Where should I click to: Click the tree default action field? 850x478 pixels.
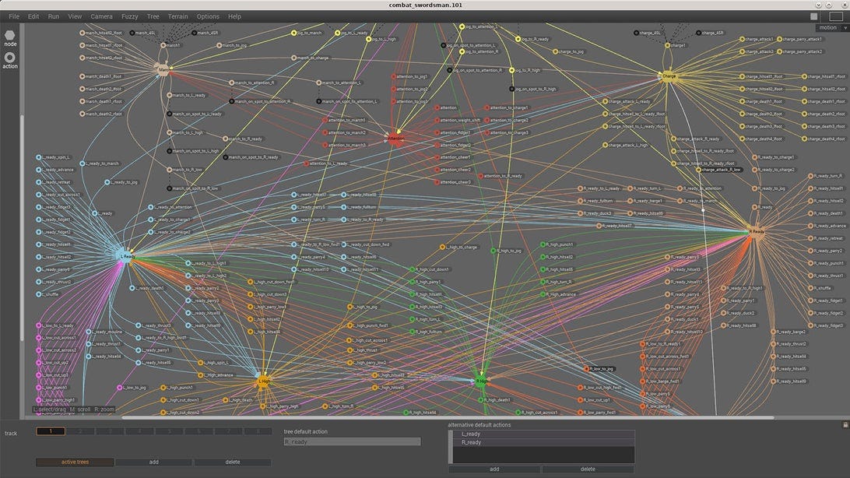[x=353, y=442]
